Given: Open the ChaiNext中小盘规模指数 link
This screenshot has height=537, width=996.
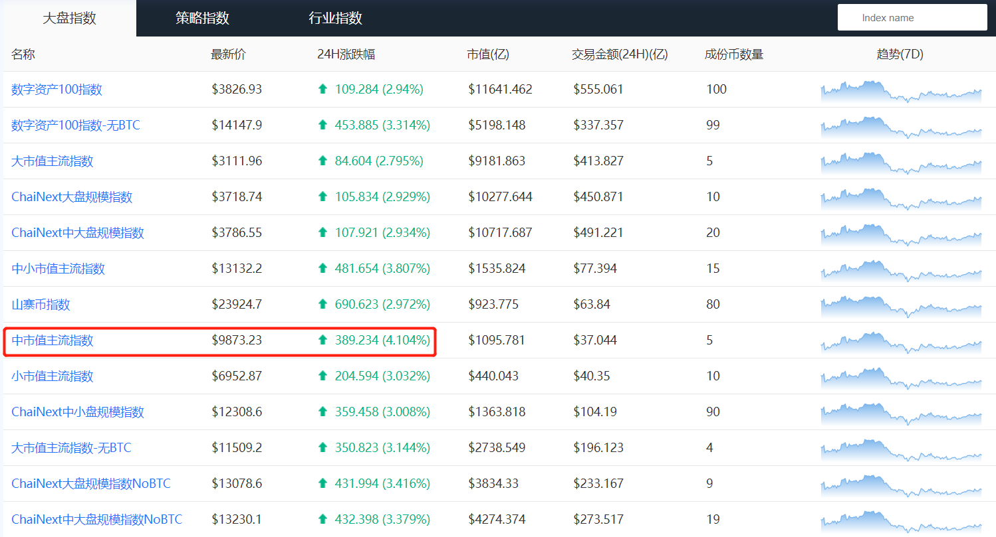Looking at the screenshot, I should [x=78, y=412].
